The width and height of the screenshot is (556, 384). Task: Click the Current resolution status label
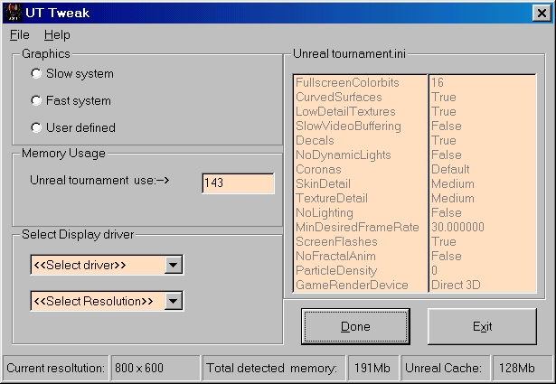[x=55, y=368]
